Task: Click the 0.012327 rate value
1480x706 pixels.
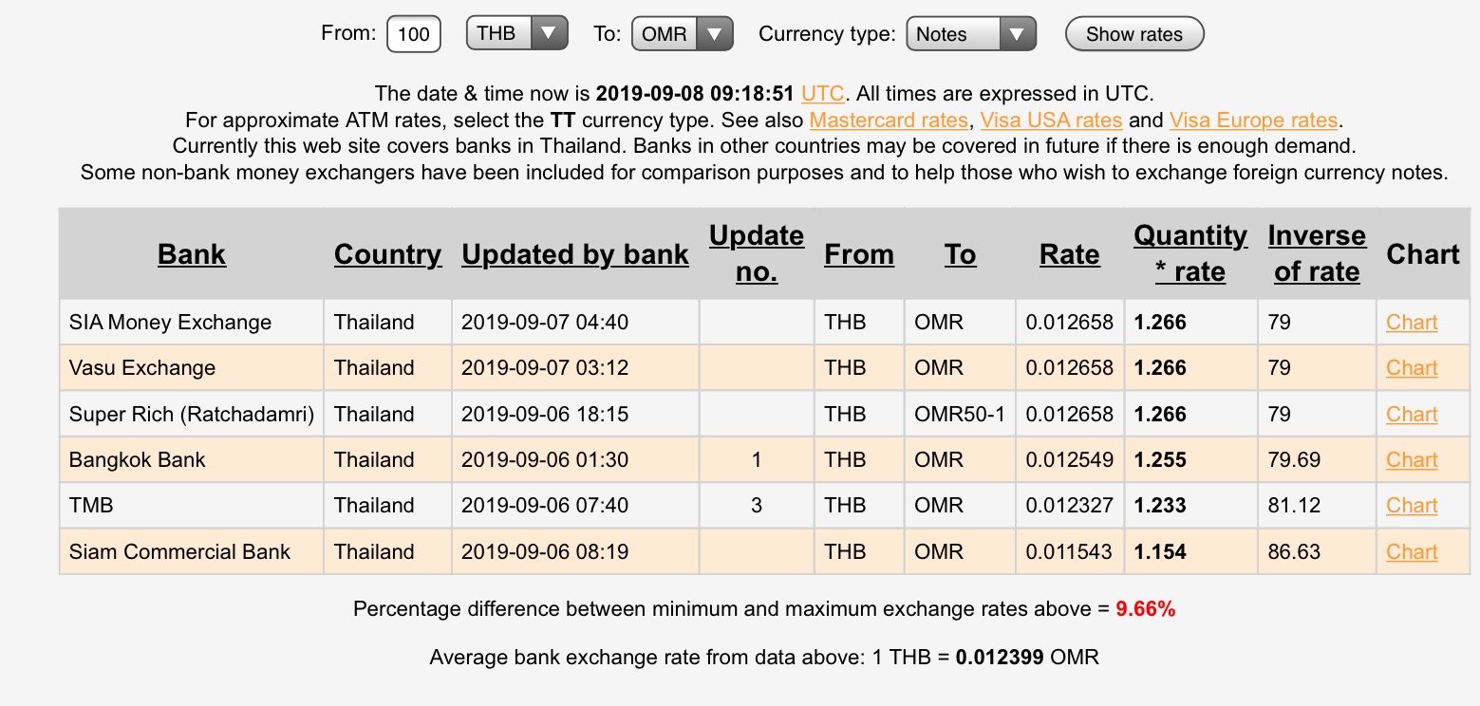Action: (1069, 505)
